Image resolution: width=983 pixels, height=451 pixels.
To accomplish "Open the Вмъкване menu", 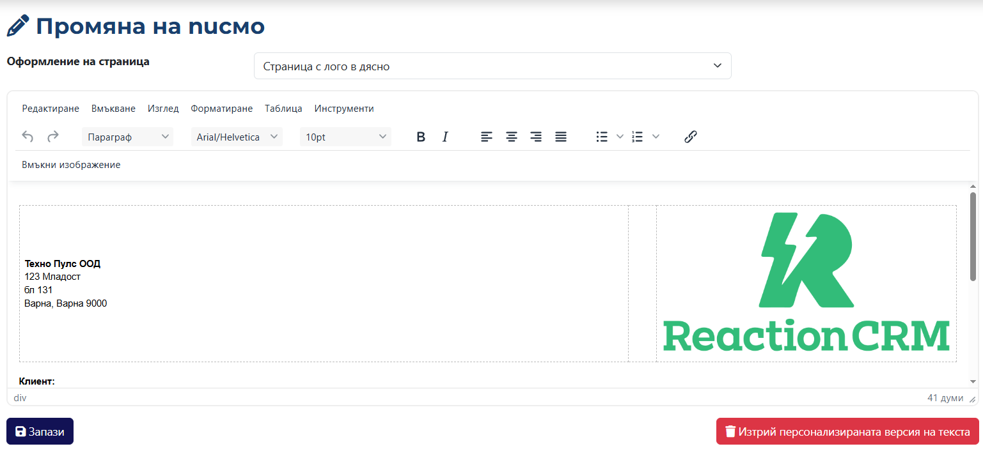I will 113,109.
